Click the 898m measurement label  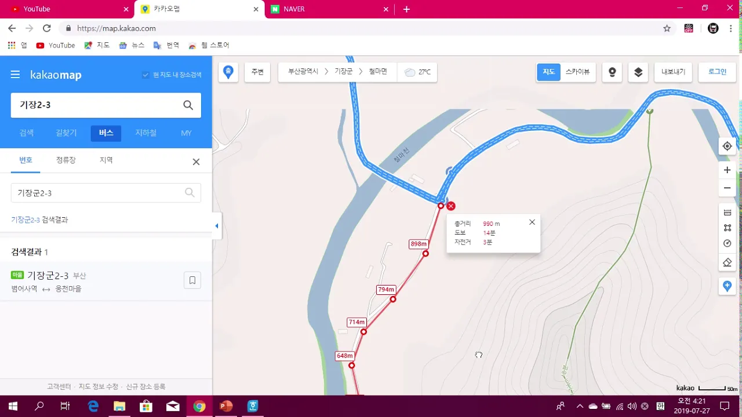pyautogui.click(x=419, y=244)
